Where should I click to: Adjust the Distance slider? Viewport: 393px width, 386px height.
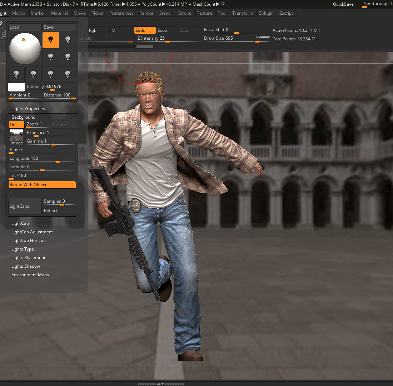tap(59, 96)
